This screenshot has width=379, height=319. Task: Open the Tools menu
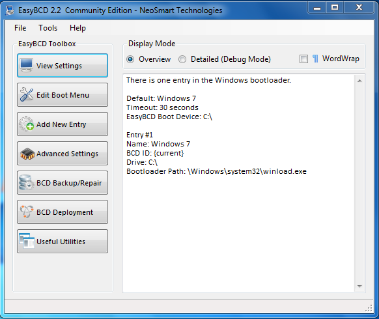click(x=48, y=28)
